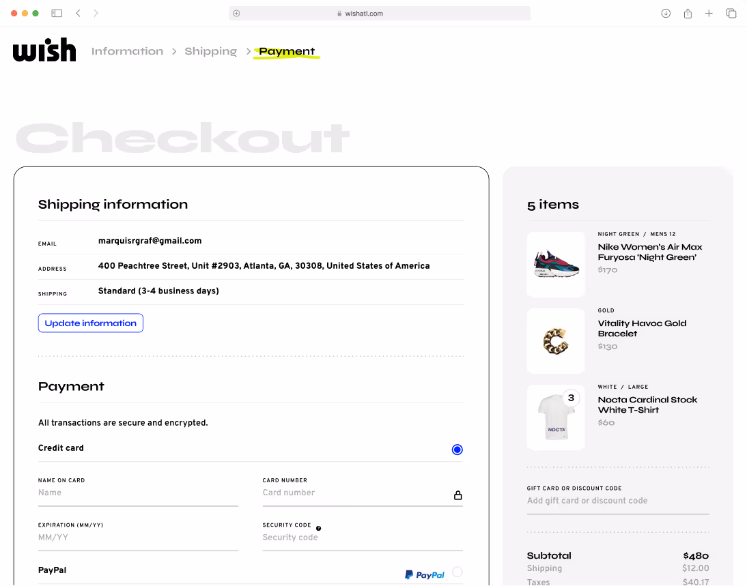Click the Shipping $12.00 amount
Image resolution: width=747 pixels, height=586 pixels.
click(x=696, y=568)
